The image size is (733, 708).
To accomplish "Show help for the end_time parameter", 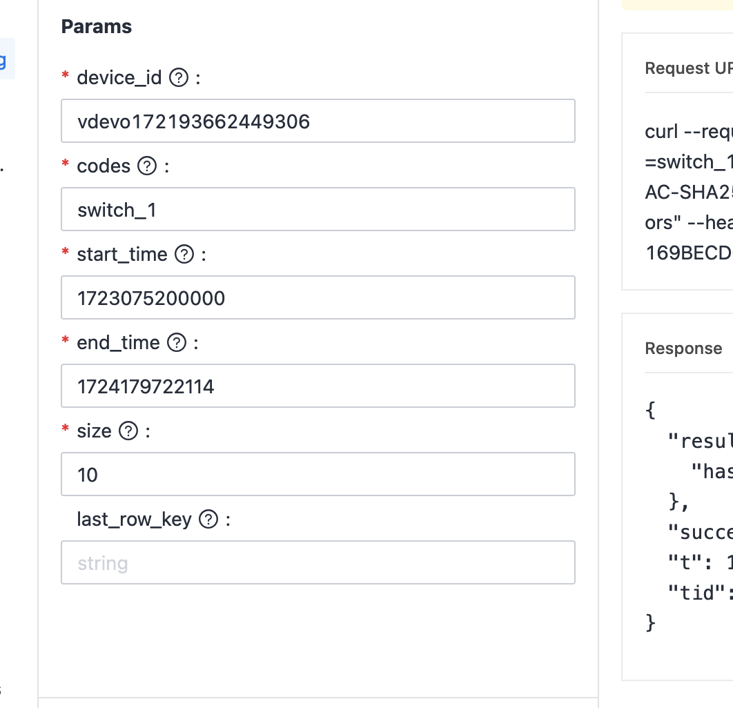I will [x=177, y=343].
